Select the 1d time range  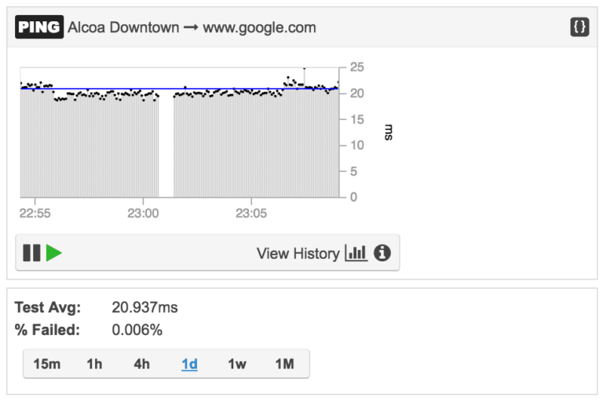(x=189, y=364)
